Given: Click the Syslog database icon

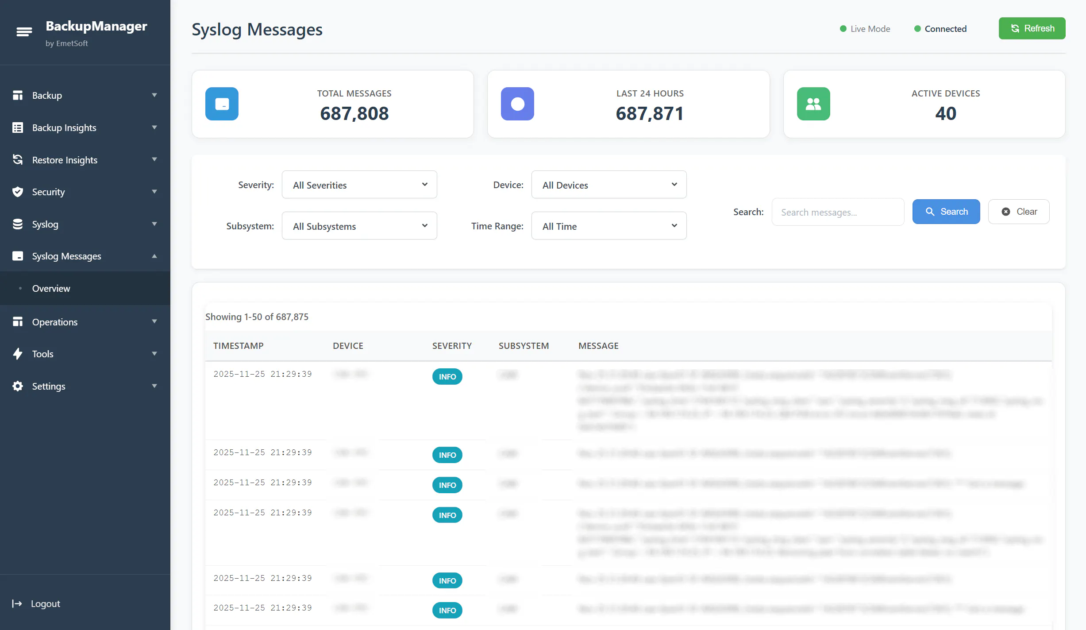Looking at the screenshot, I should pos(18,224).
